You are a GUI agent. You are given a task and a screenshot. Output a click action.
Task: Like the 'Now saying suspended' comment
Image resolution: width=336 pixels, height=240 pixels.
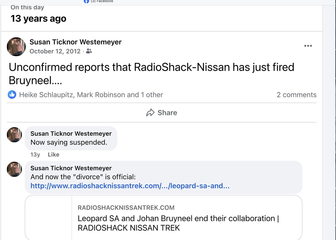[x=53, y=154]
